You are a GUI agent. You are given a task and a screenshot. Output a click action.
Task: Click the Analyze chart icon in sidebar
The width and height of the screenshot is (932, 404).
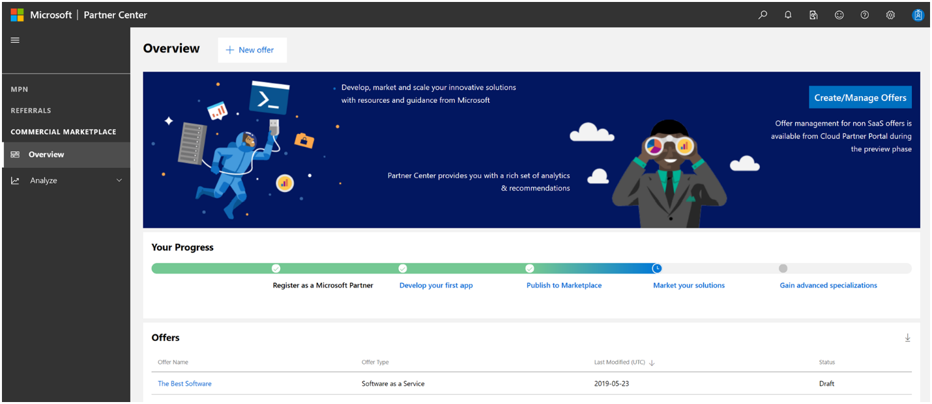(x=15, y=181)
